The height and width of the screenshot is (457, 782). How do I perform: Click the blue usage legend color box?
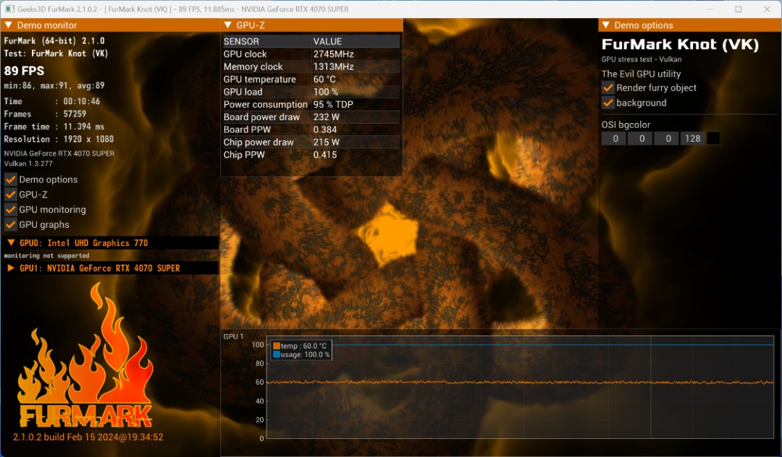pyautogui.click(x=277, y=354)
